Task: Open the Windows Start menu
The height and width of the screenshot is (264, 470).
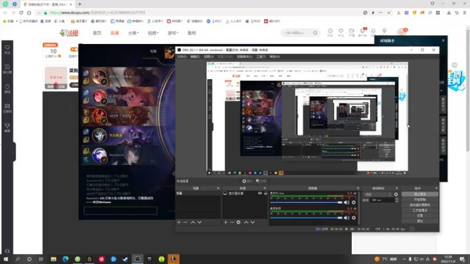Action: pos(6,259)
